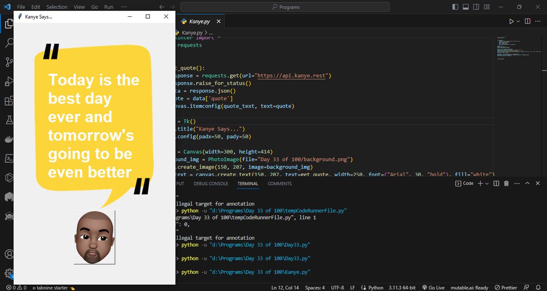
Task: Open the View menu
Action: tap(79, 7)
